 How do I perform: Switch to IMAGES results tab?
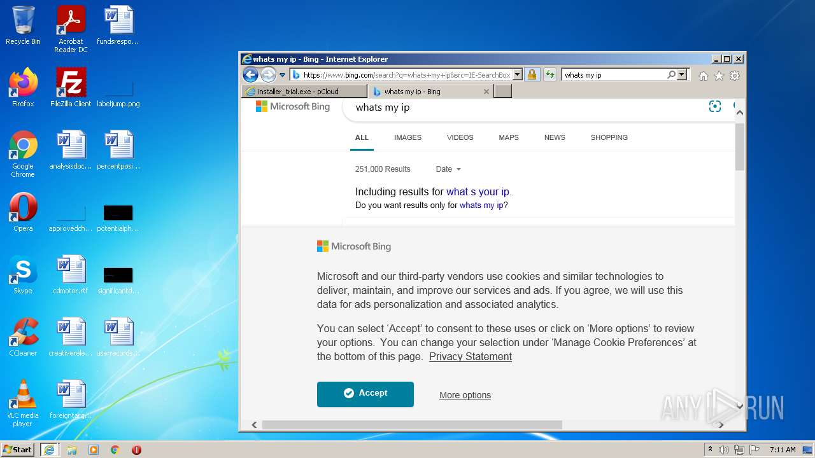(x=407, y=137)
